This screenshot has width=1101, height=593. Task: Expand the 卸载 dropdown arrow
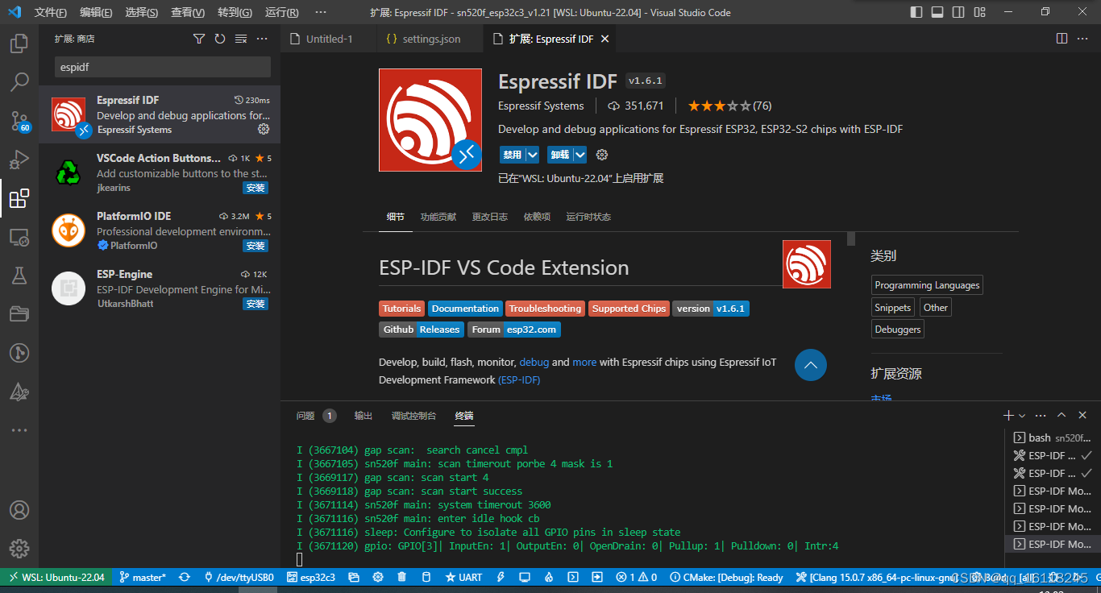coord(580,155)
